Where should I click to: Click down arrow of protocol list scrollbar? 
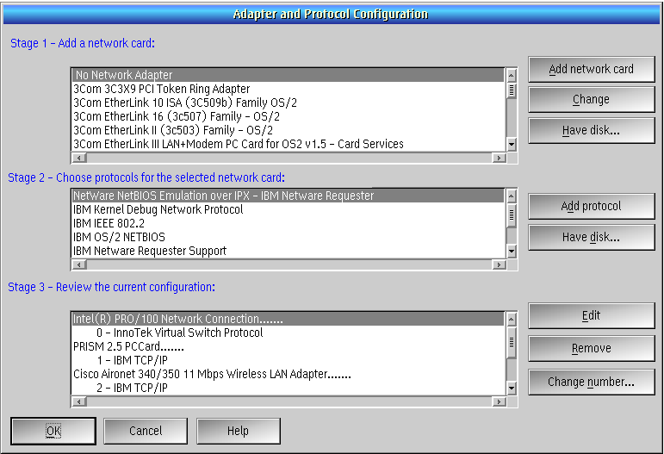pyautogui.click(x=512, y=252)
